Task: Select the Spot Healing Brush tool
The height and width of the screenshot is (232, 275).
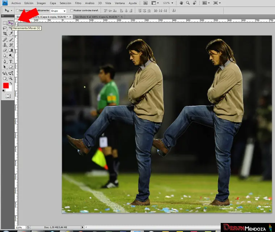Action: 5,40
